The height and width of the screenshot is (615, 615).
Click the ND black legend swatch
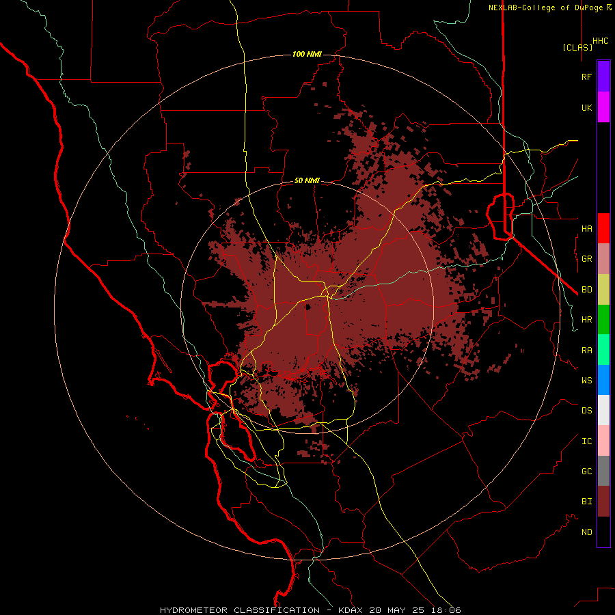(x=603, y=532)
